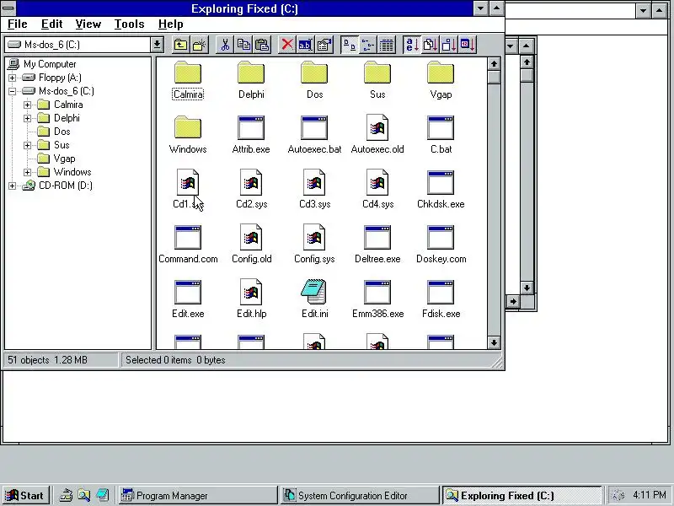Click file pane scrollbar down arrow
This screenshot has width=674, height=506.
494,342
